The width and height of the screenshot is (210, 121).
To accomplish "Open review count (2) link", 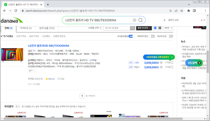I will [x=53, y=79].
